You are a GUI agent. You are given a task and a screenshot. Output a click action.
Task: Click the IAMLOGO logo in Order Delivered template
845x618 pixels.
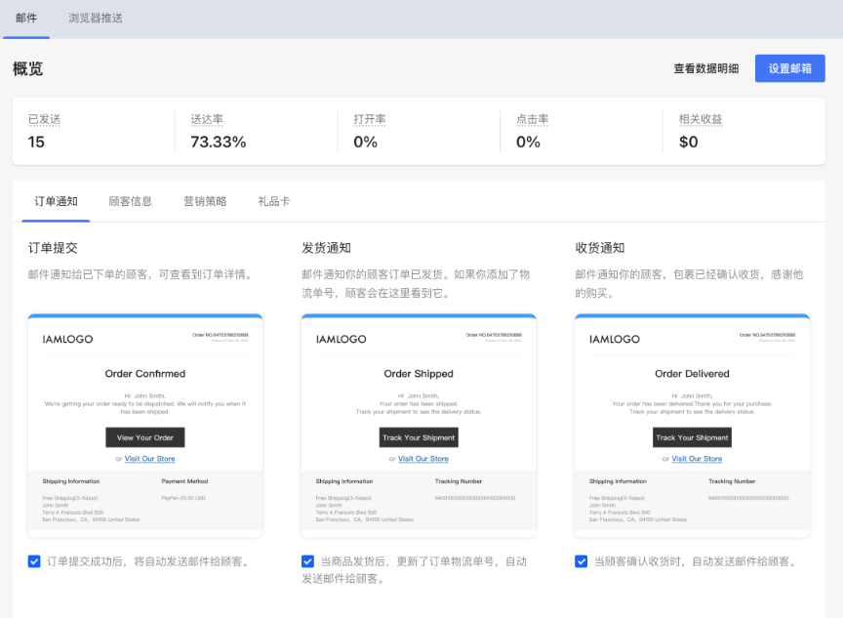tap(615, 339)
